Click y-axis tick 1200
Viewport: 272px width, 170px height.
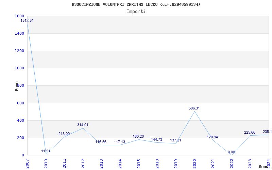(20, 51)
